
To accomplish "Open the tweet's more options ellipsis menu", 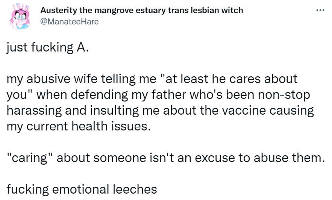I will [x=320, y=10].
